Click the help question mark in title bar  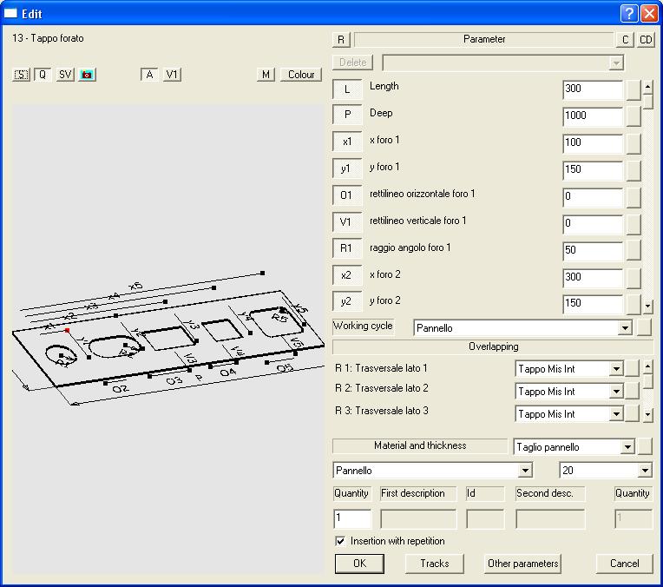point(629,13)
